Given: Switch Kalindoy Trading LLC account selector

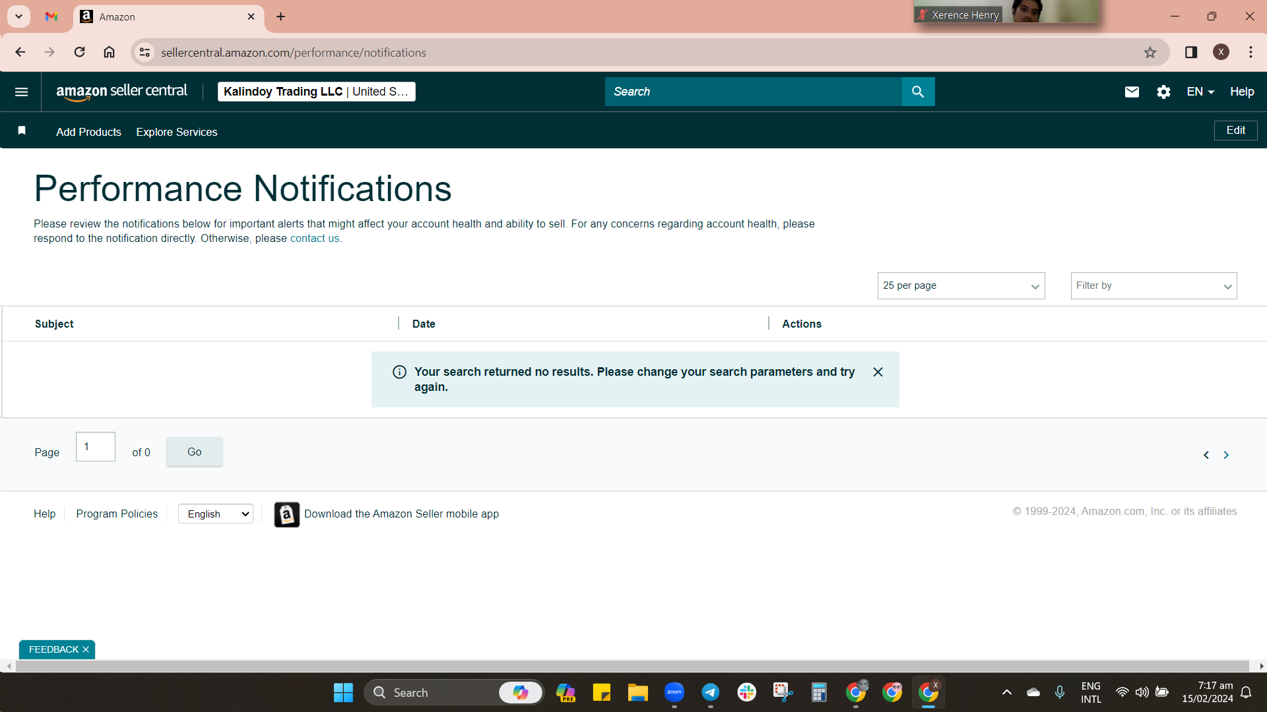Looking at the screenshot, I should [x=317, y=92].
